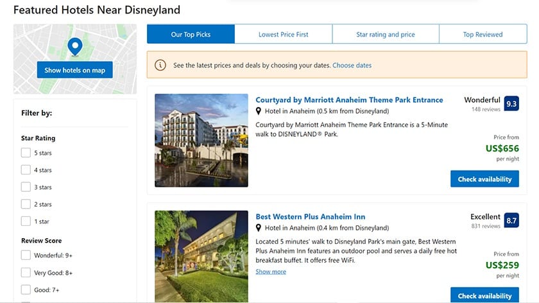Switch to Our Top Picks tab
The width and height of the screenshot is (539, 303).
point(191,34)
